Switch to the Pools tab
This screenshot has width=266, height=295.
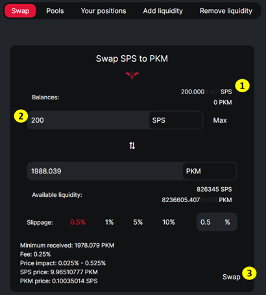coord(55,11)
